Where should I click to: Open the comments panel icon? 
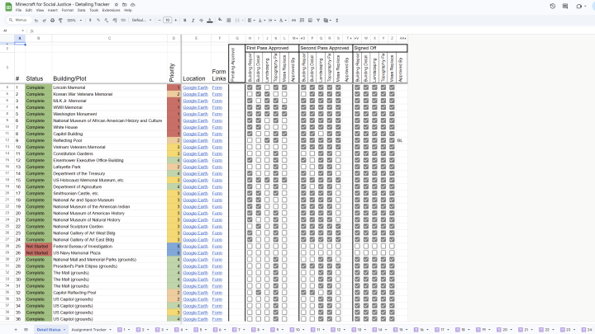click(x=565, y=6)
